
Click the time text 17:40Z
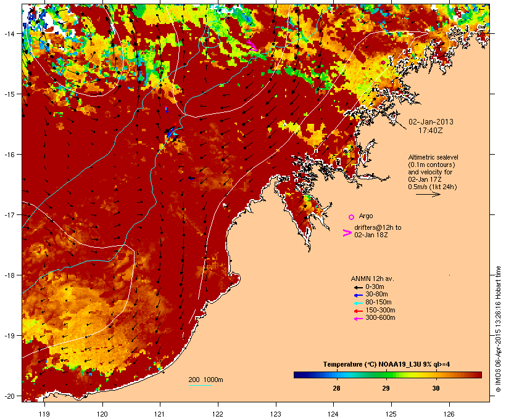(x=431, y=131)
